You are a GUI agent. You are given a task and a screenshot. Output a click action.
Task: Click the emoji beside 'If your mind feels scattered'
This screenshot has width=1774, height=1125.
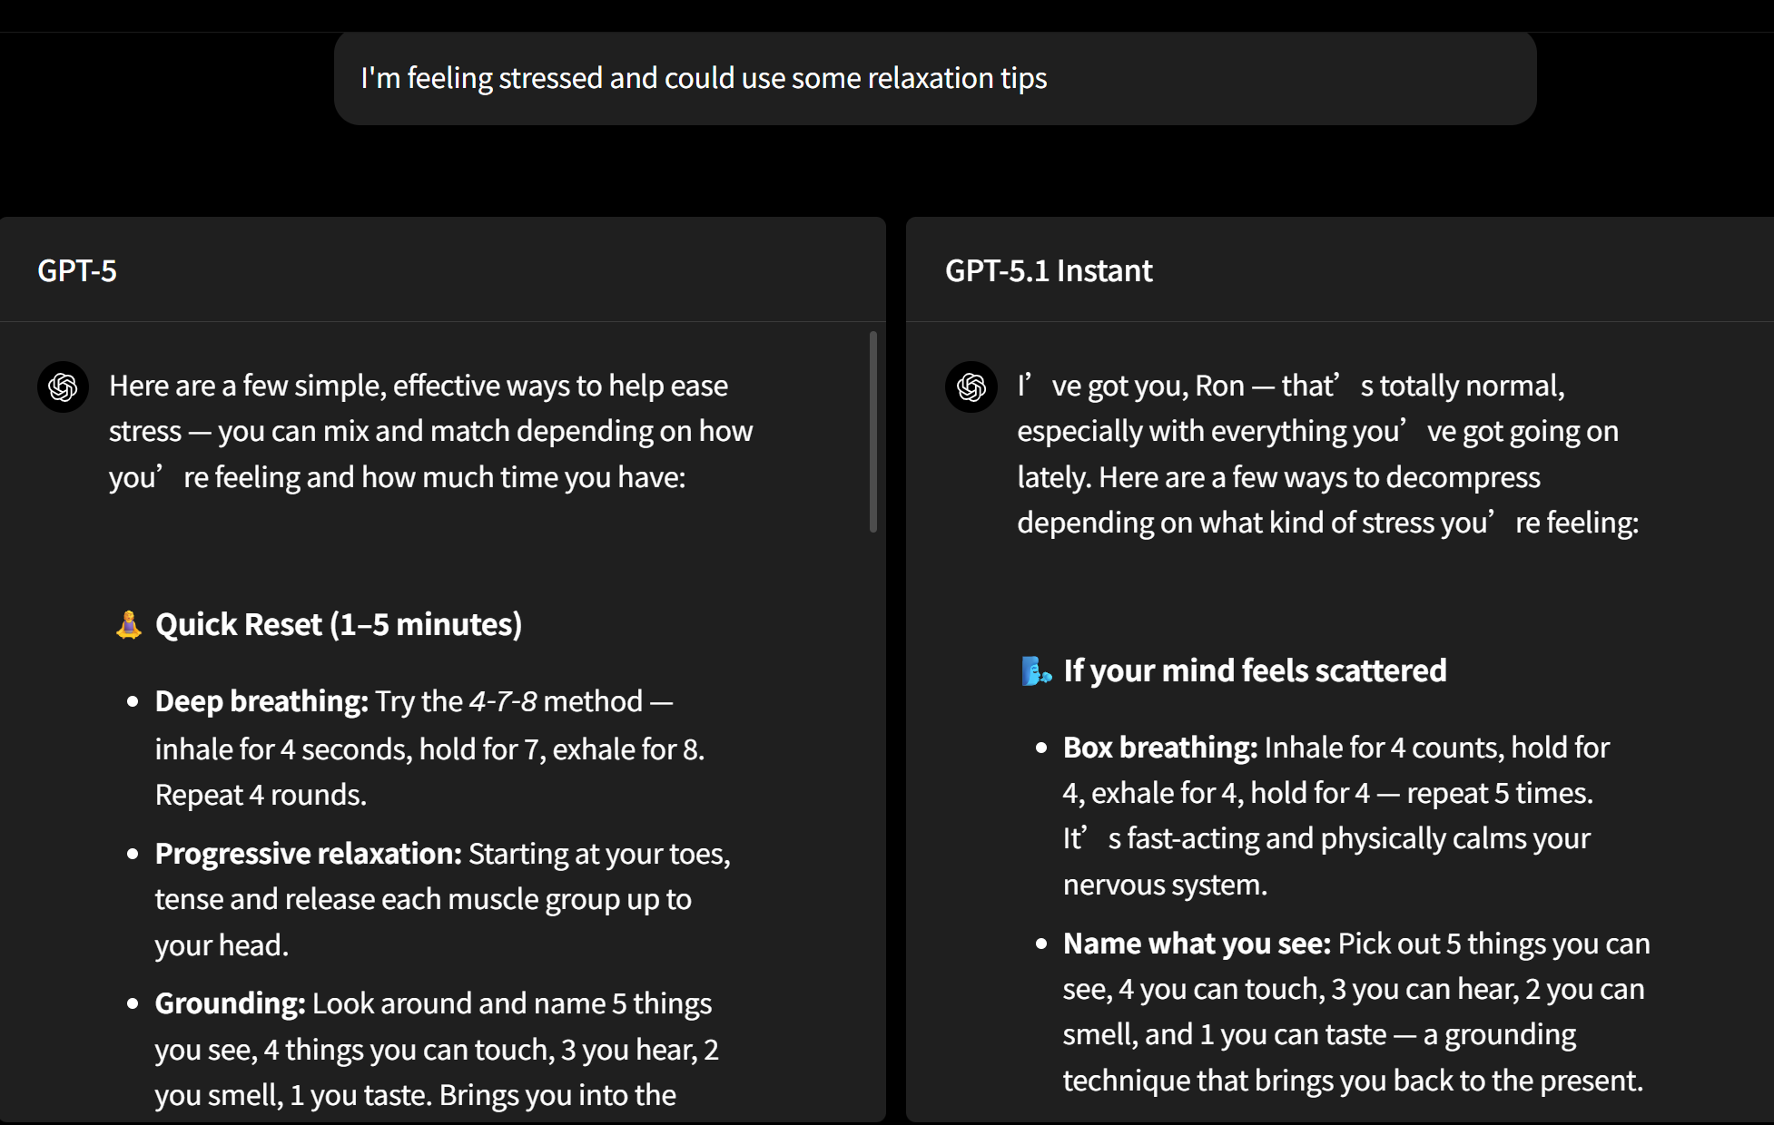(x=1036, y=671)
